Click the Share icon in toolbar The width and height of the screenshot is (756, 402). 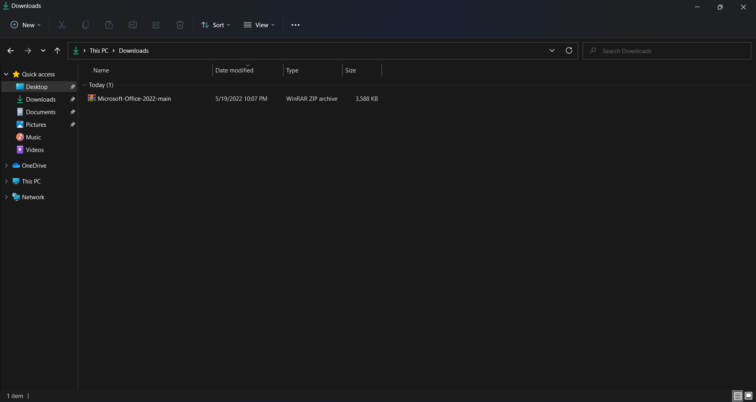[x=156, y=25]
